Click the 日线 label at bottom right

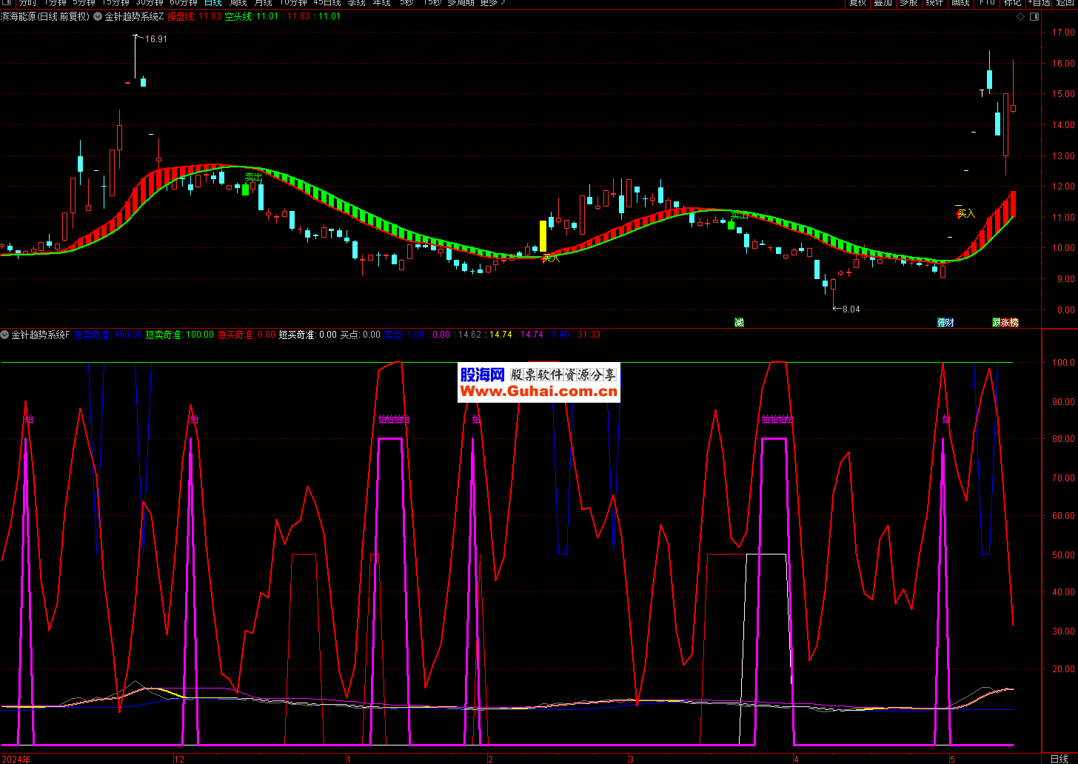click(x=1059, y=759)
